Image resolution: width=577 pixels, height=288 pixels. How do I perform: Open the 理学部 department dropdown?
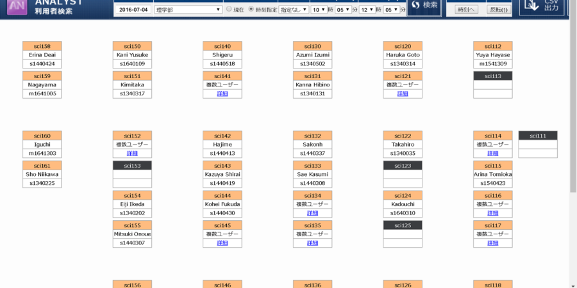pyautogui.click(x=188, y=10)
